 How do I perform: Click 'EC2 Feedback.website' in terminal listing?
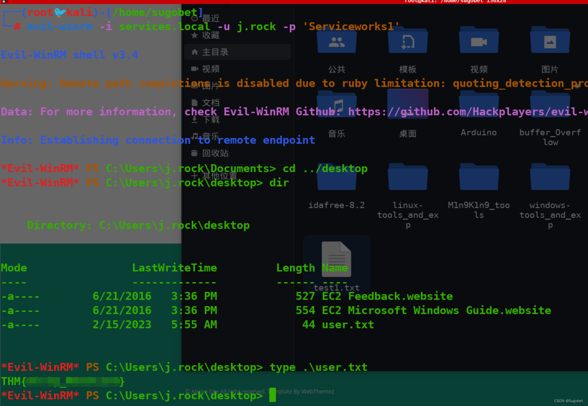[387, 296]
